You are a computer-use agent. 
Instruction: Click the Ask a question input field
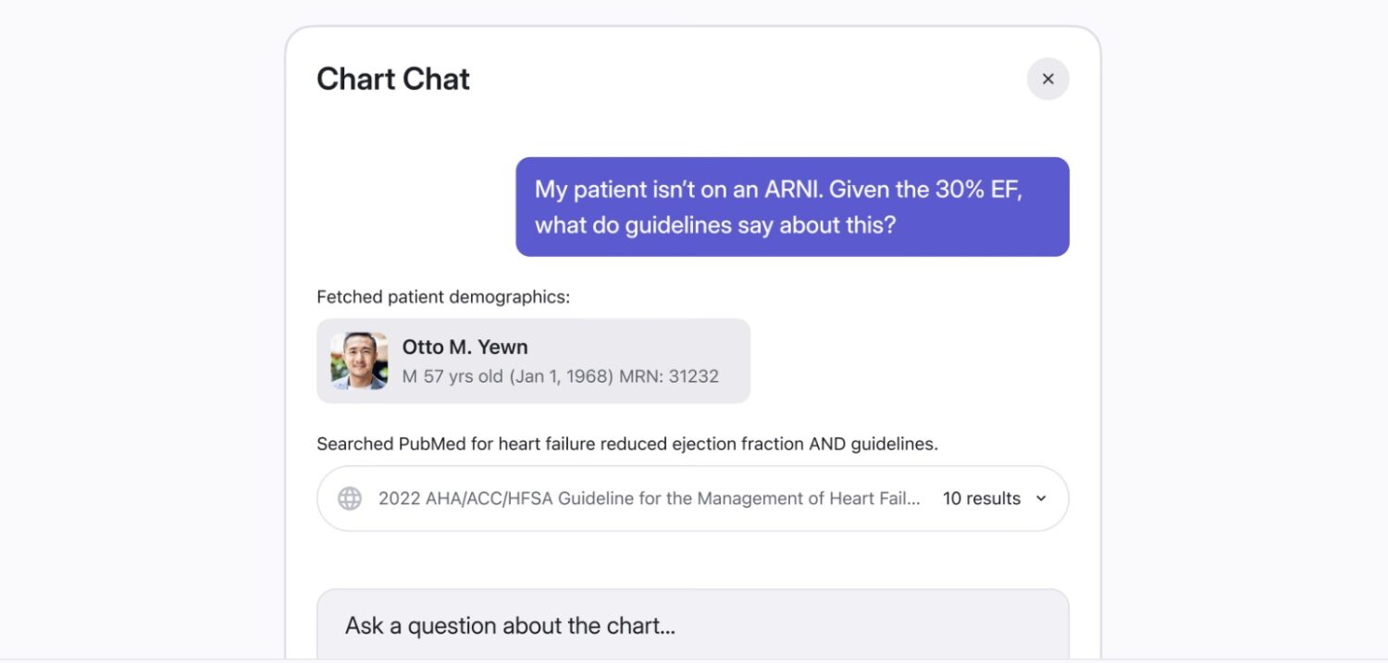(694, 625)
